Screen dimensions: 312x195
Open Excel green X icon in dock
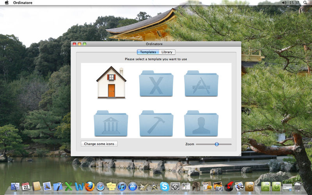(x=69, y=186)
